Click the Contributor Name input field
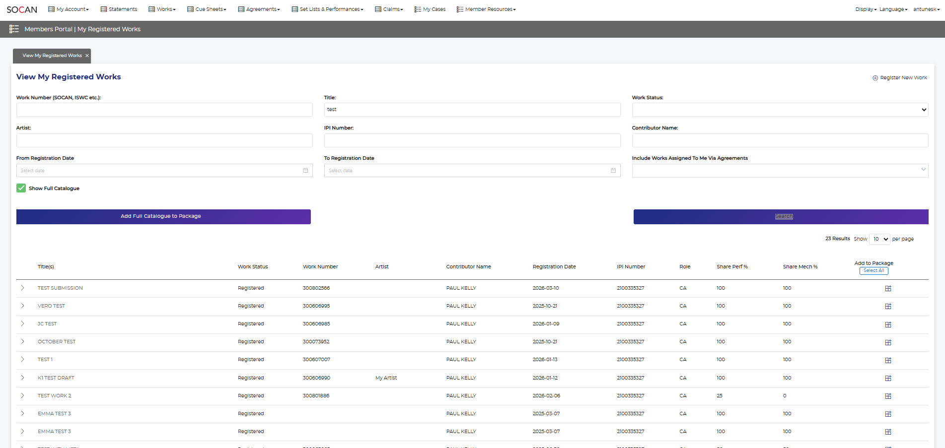Image resolution: width=945 pixels, height=448 pixels. coord(780,140)
